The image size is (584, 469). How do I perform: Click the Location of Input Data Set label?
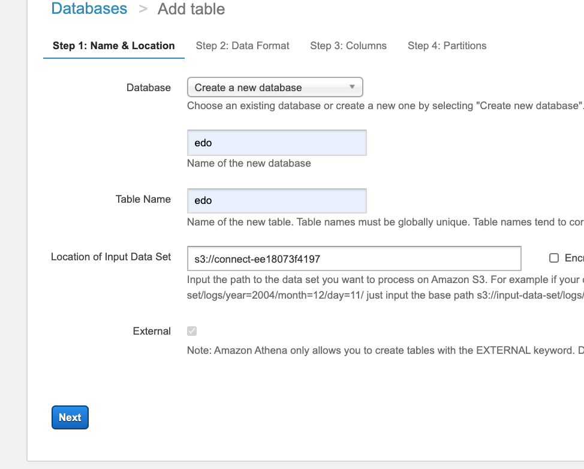point(111,257)
